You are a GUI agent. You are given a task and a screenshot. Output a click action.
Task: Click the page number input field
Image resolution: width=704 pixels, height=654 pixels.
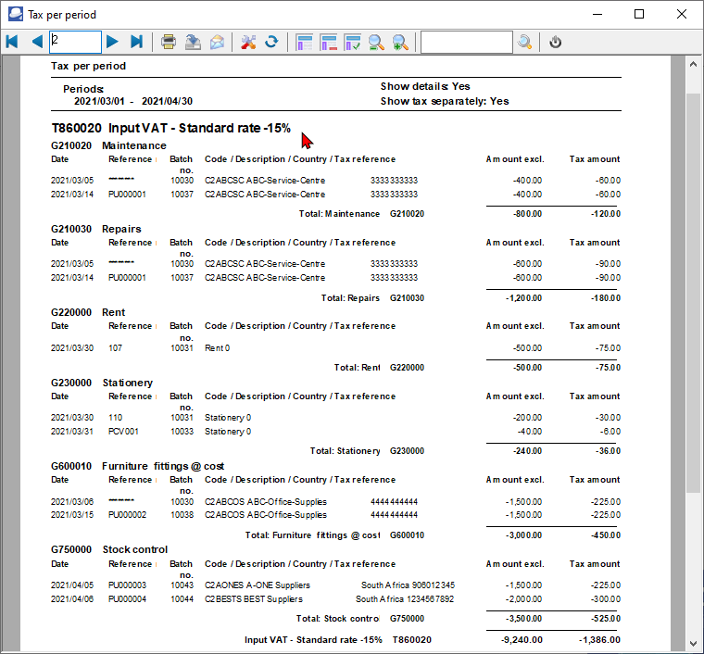pos(75,42)
